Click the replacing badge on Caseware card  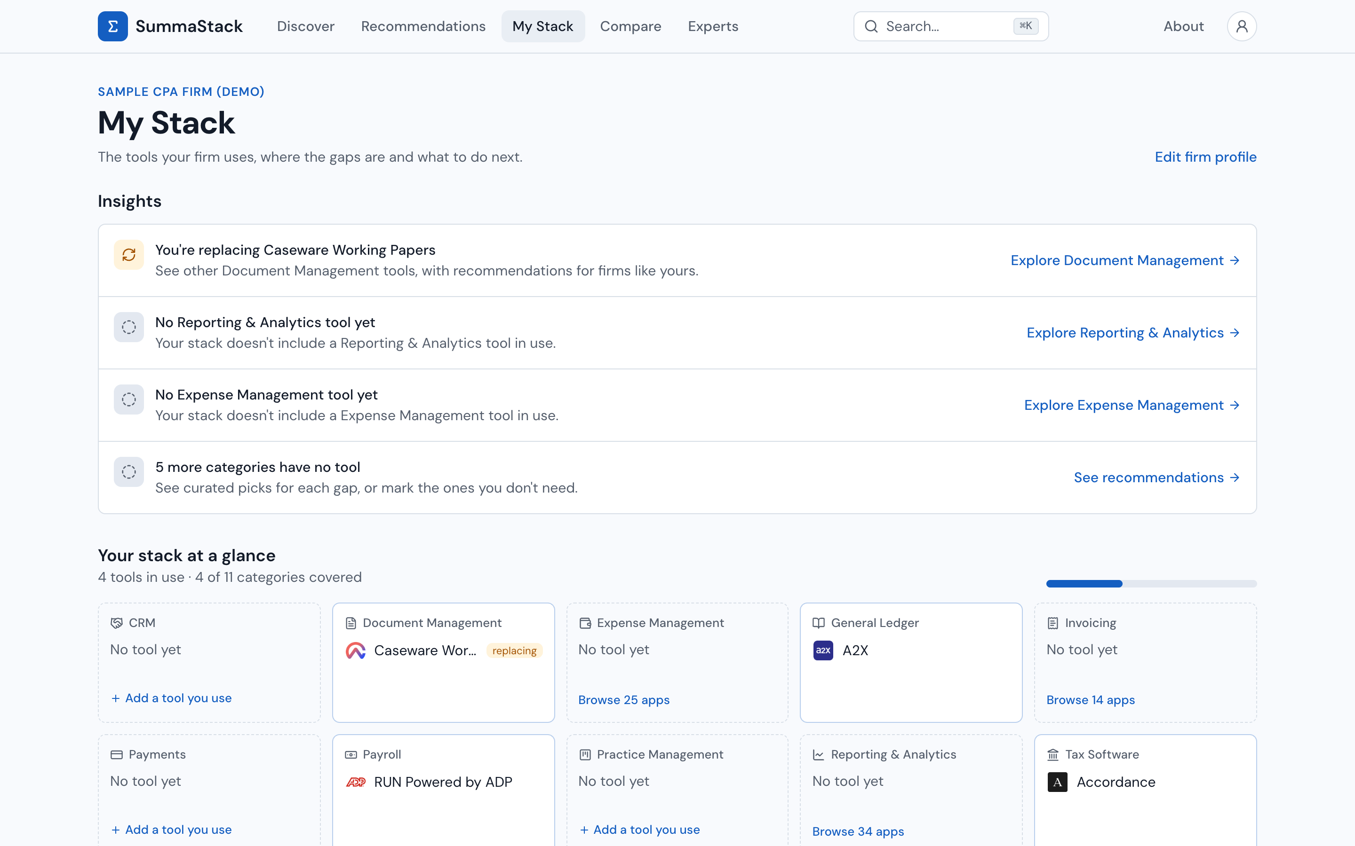point(514,650)
